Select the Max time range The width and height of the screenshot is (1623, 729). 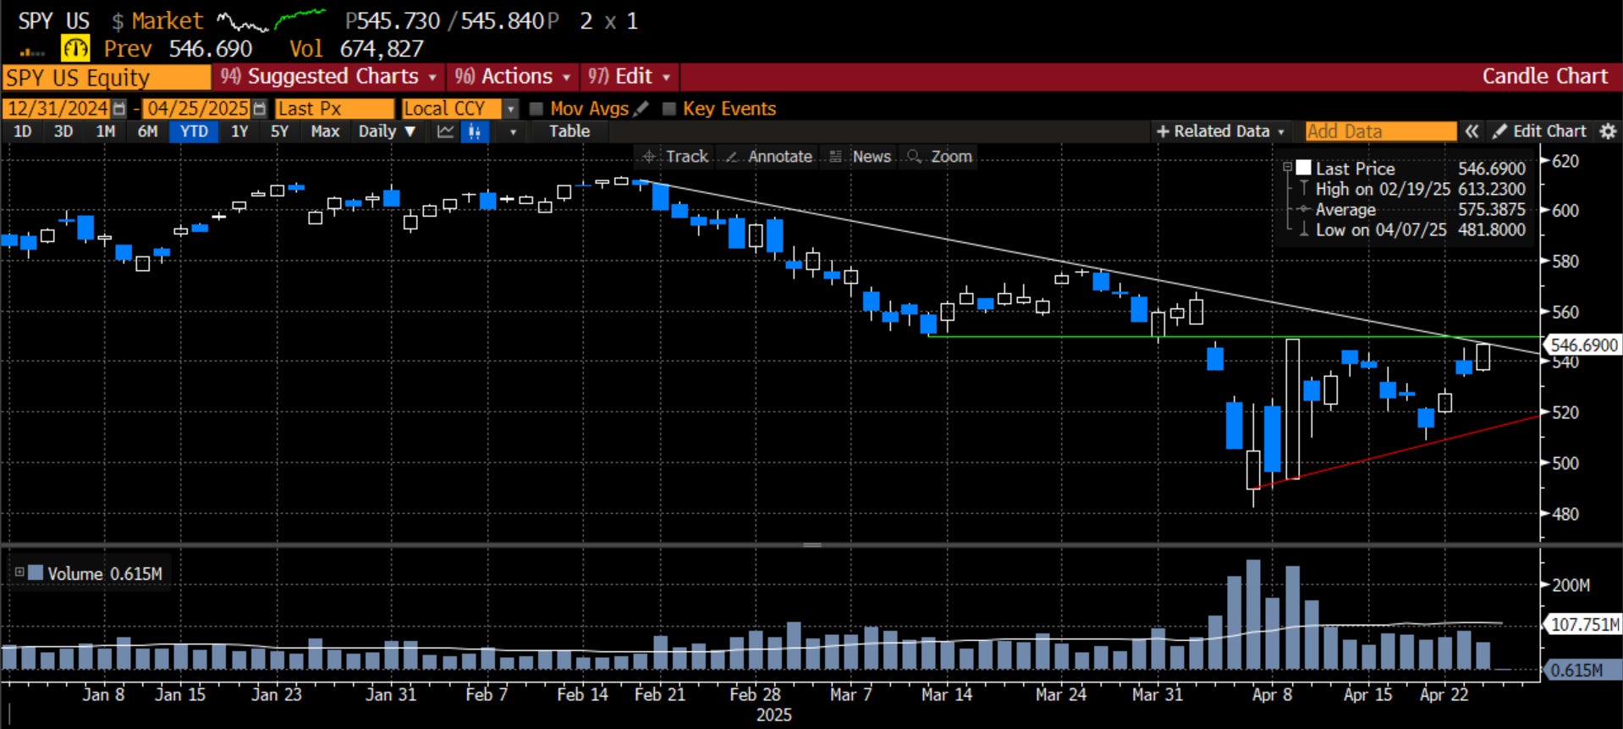(325, 131)
